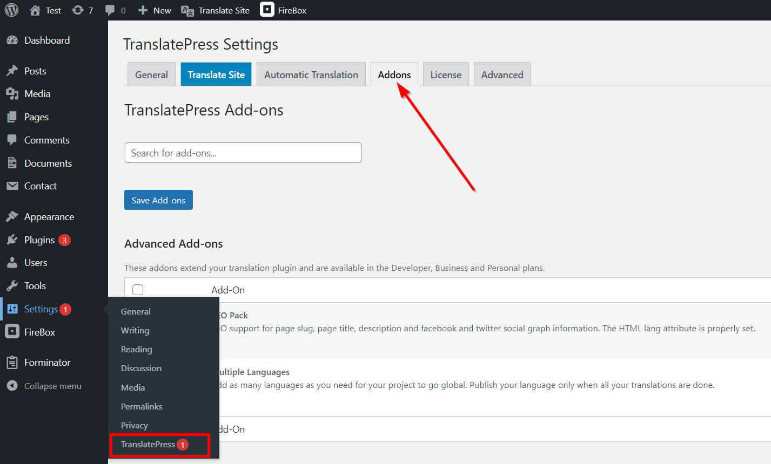Open the Test site menu
The width and height of the screenshot is (771, 464).
(x=45, y=10)
